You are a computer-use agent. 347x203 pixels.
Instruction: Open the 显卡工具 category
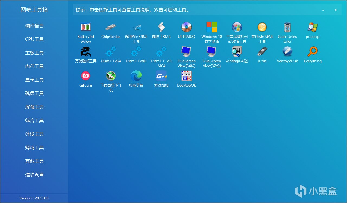pos(34,80)
